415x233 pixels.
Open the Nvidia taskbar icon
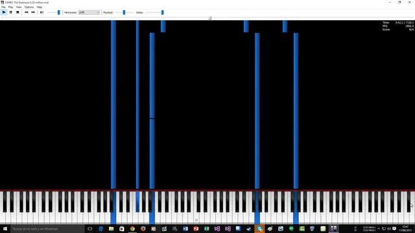pos(302,228)
